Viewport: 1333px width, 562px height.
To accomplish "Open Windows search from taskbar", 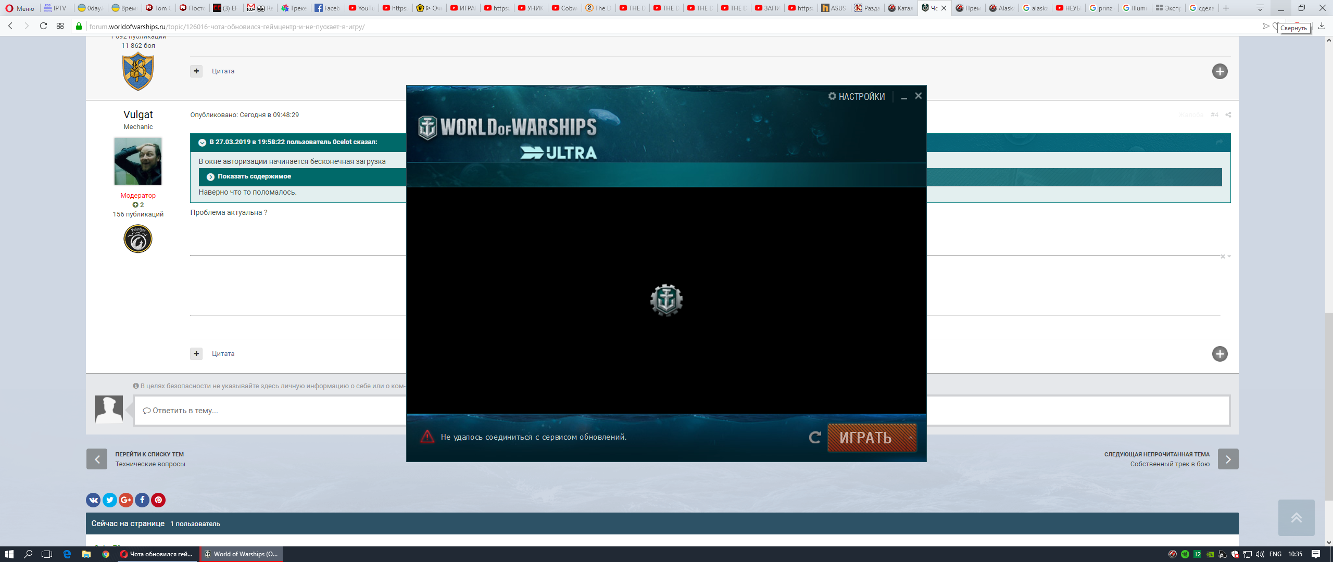I will 29,554.
